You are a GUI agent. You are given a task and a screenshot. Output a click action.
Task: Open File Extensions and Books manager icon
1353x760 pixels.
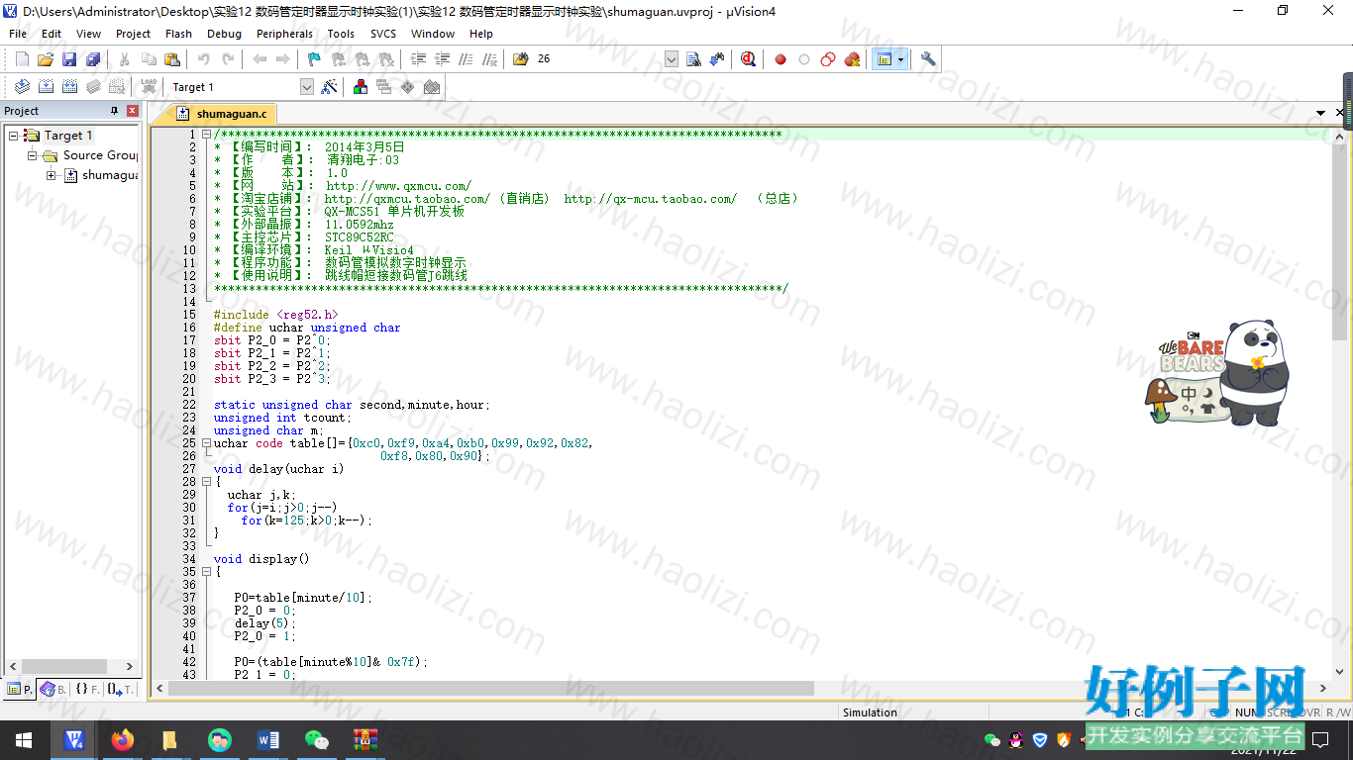point(360,87)
